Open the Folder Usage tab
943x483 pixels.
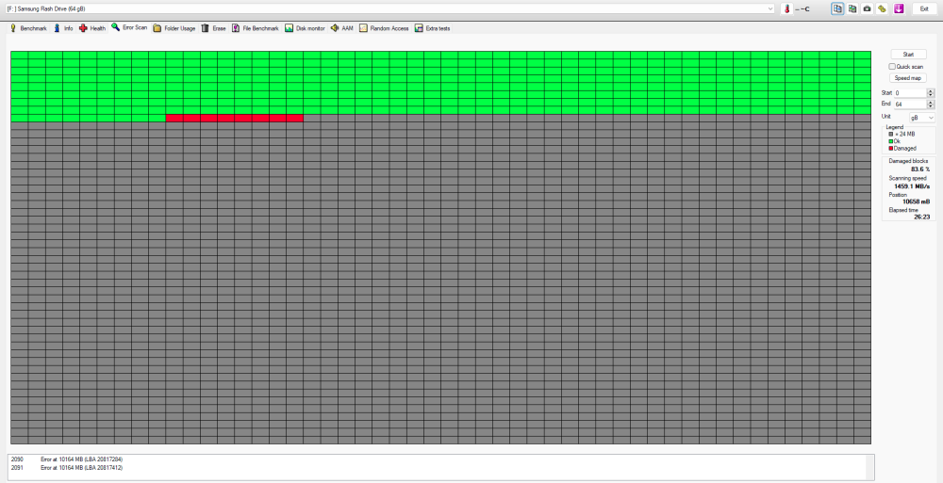tap(174, 28)
